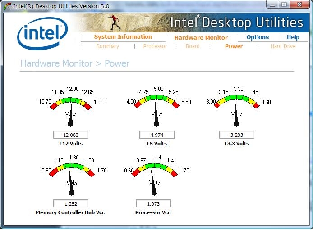Minimize the Intel Desktop Utilities window
The width and height of the screenshot is (313, 230).
point(272,5)
